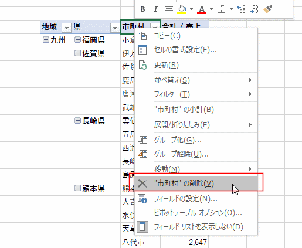302x248 pixels.
Task: Click the format painter brush icon
Action: 267,9
